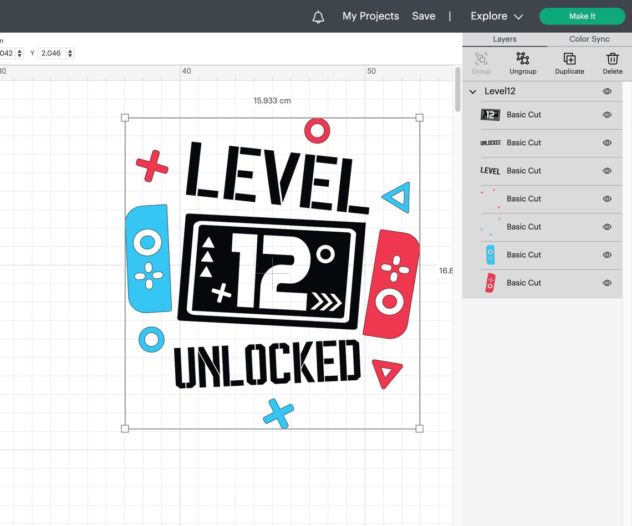Collapse the Level12 layer group

(x=472, y=91)
